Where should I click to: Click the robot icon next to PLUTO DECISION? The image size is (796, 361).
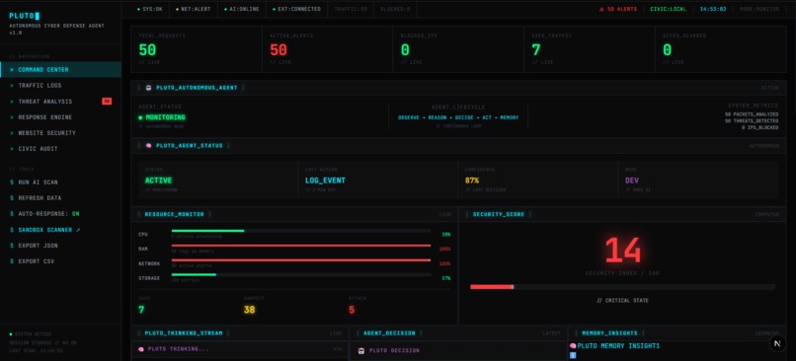pyautogui.click(x=360, y=350)
